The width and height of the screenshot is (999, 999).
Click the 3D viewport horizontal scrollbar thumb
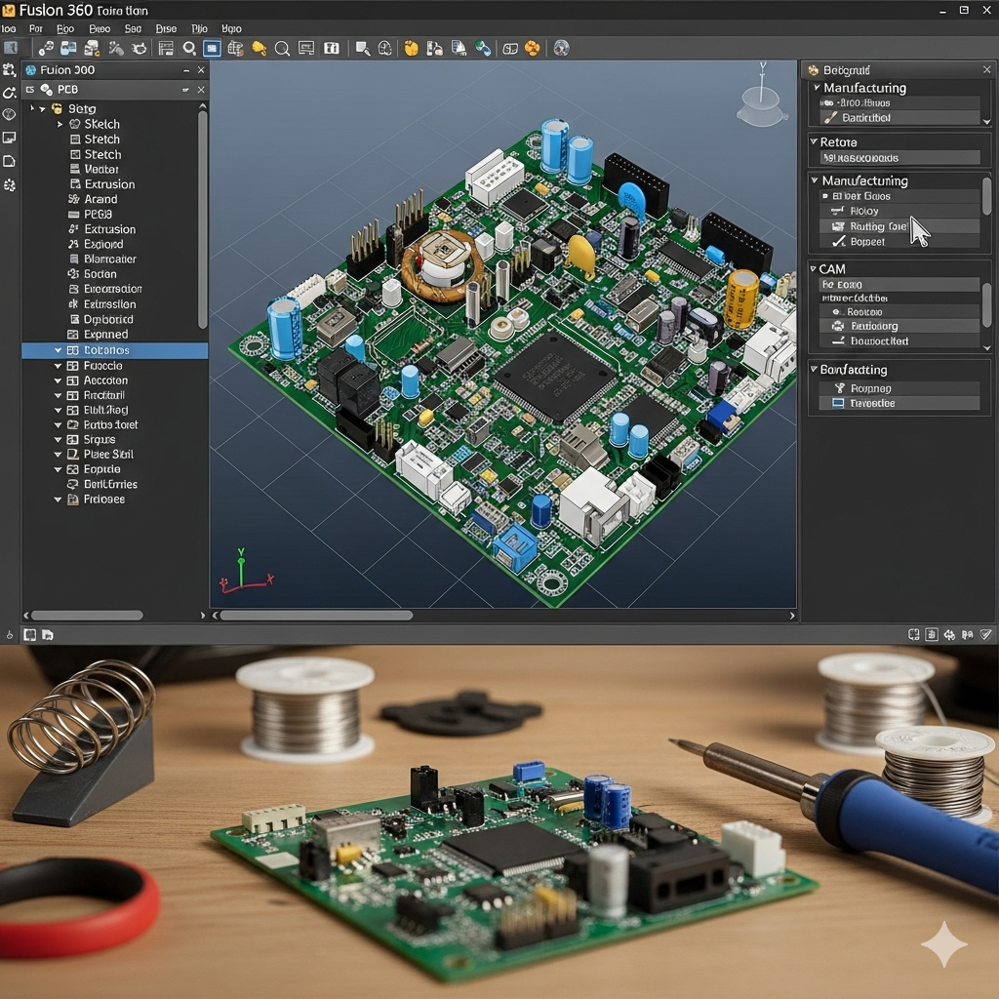coord(317,616)
